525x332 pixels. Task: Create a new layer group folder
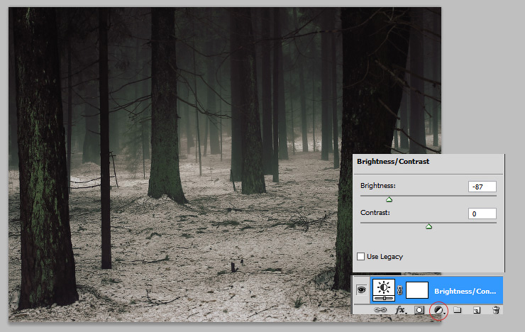(458, 310)
